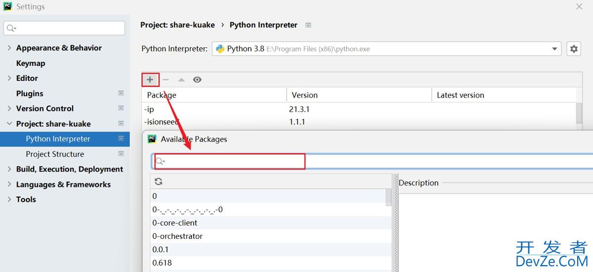This screenshot has height=272, width=593.
Task: Click the icon next to Python Interpreter breadcrumb
Action: point(308,25)
